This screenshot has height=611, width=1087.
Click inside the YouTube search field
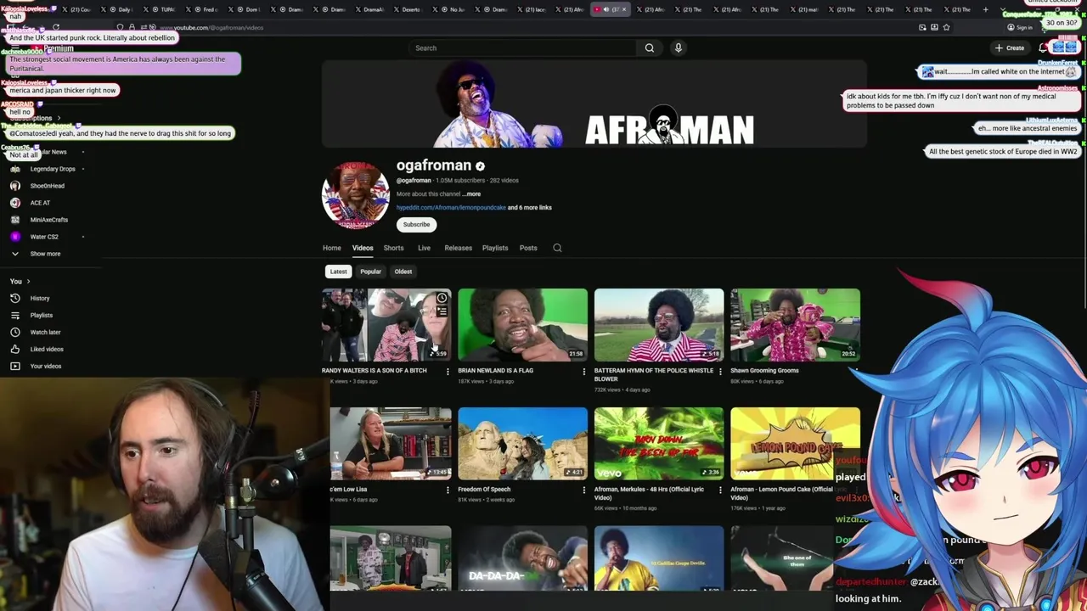[522, 48]
